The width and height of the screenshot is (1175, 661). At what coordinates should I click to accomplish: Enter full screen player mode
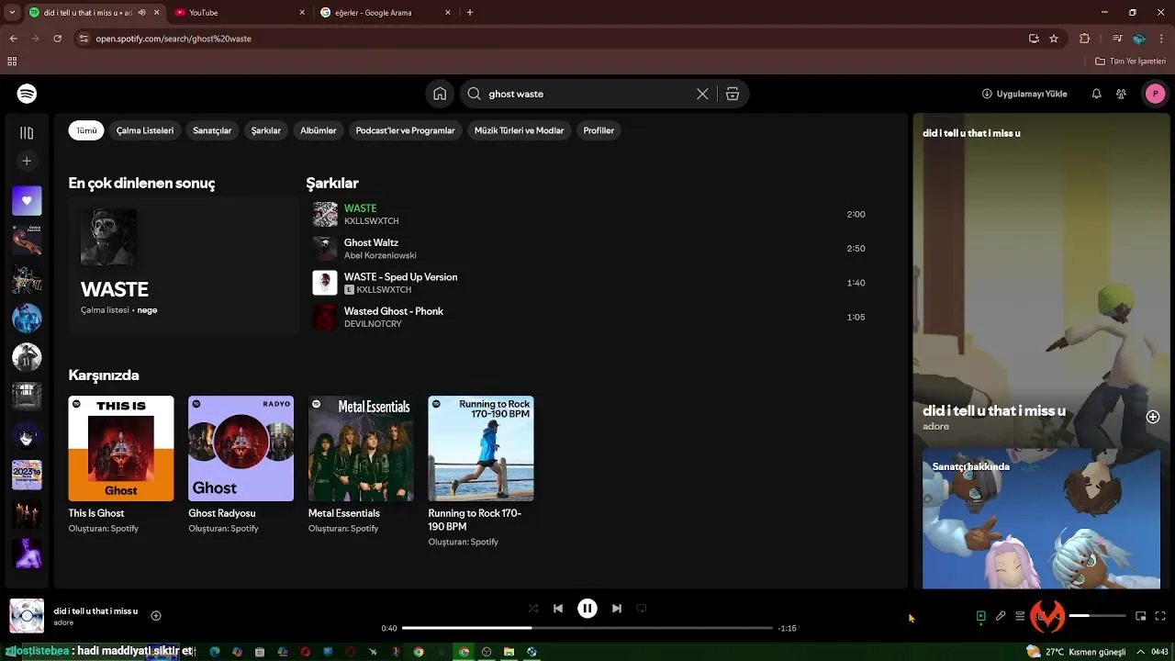tap(1160, 616)
